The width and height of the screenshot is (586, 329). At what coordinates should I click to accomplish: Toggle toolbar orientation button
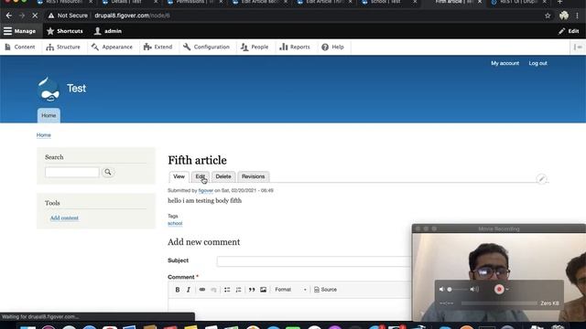578,47
